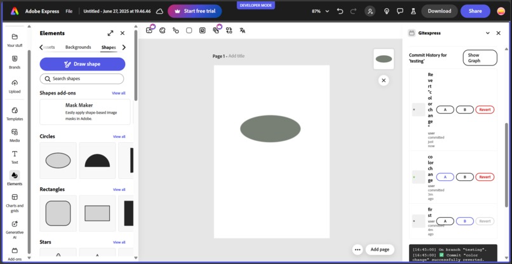Screen dimensions: 512x264
Task: Select B for the first commit
Action: (464, 221)
